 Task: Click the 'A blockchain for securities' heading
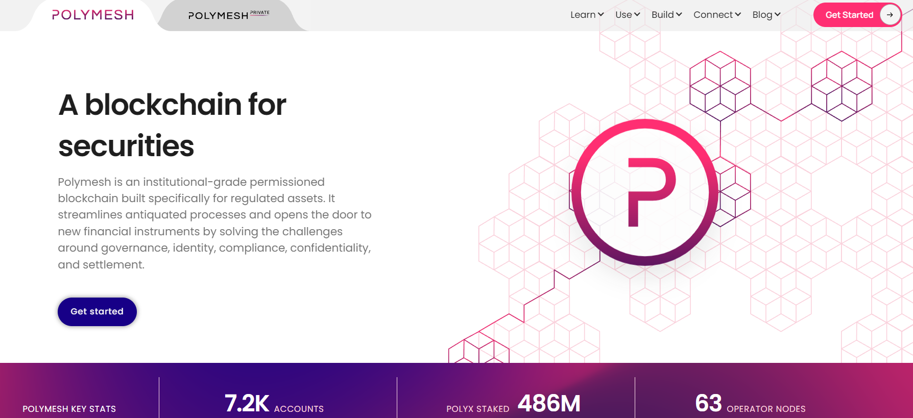coord(172,125)
